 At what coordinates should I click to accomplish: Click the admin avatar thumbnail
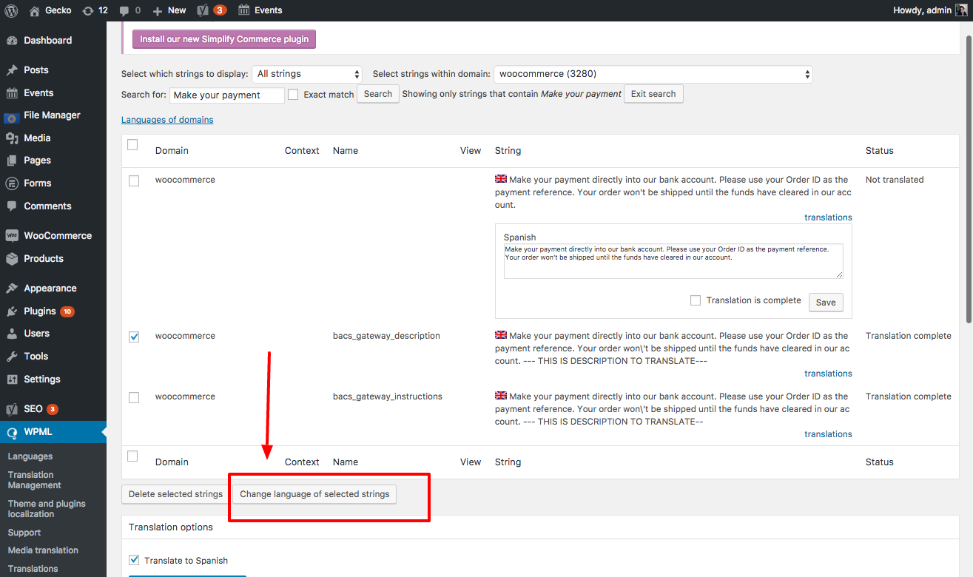(961, 10)
